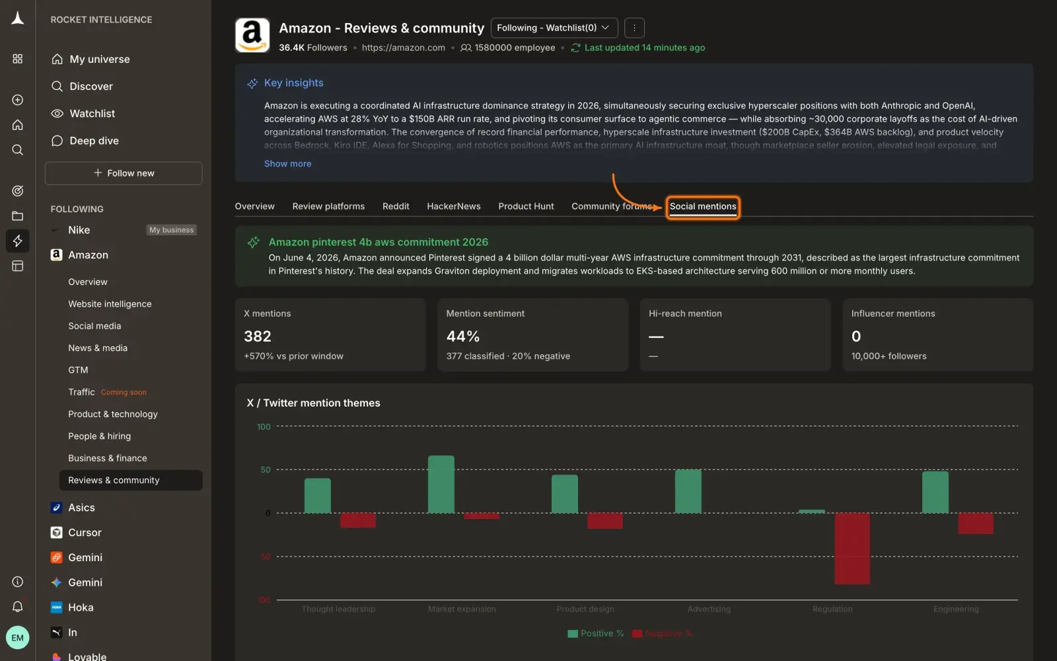Image resolution: width=1057 pixels, height=661 pixels.
Task: Click the red Regulation negative bar in chart
Action: coord(852,549)
